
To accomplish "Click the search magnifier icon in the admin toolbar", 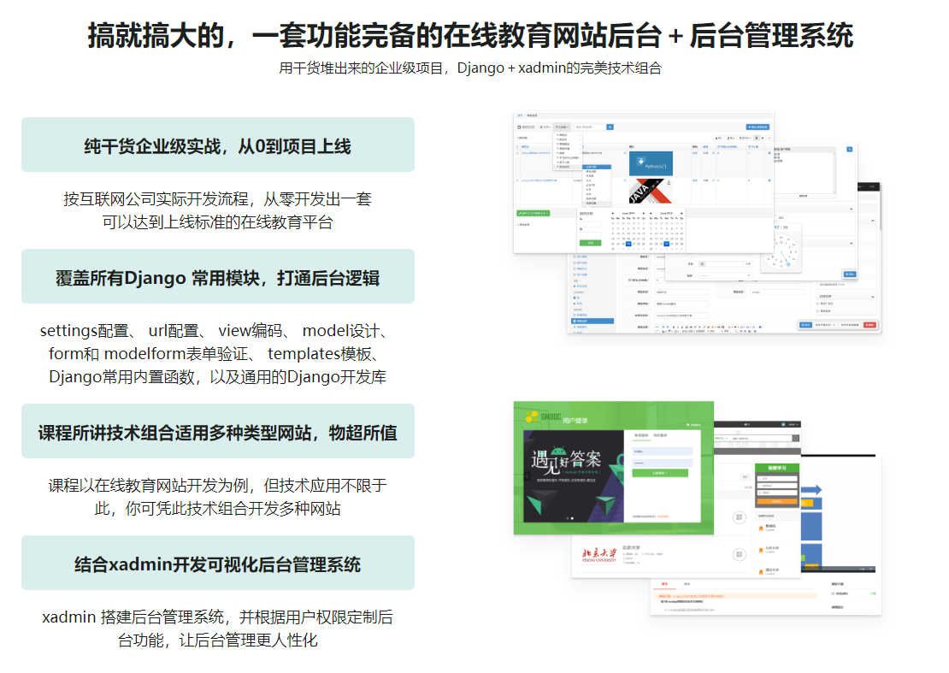I will 610,127.
